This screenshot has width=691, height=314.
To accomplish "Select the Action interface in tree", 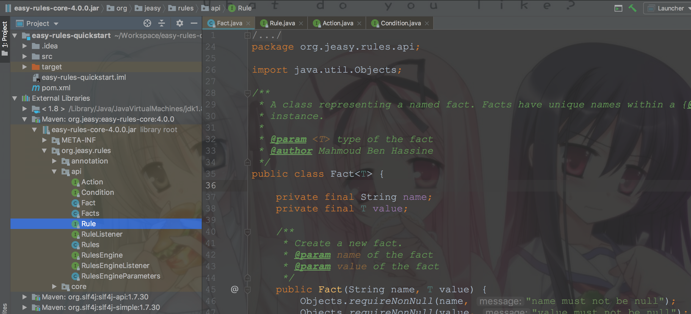I will coord(106,182).
